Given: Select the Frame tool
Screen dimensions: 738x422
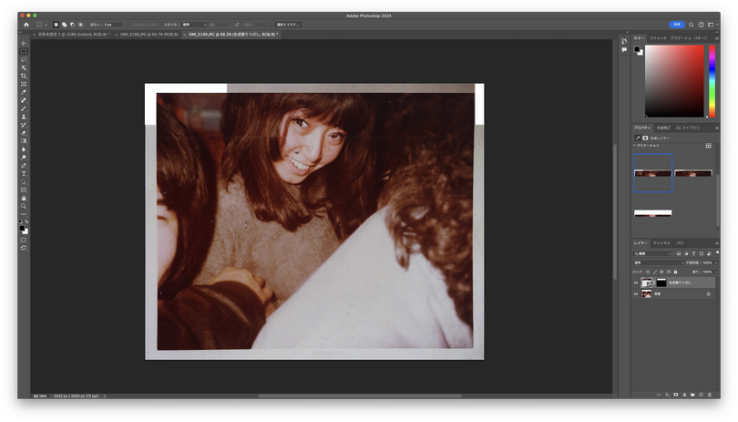Looking at the screenshot, I should [24, 84].
